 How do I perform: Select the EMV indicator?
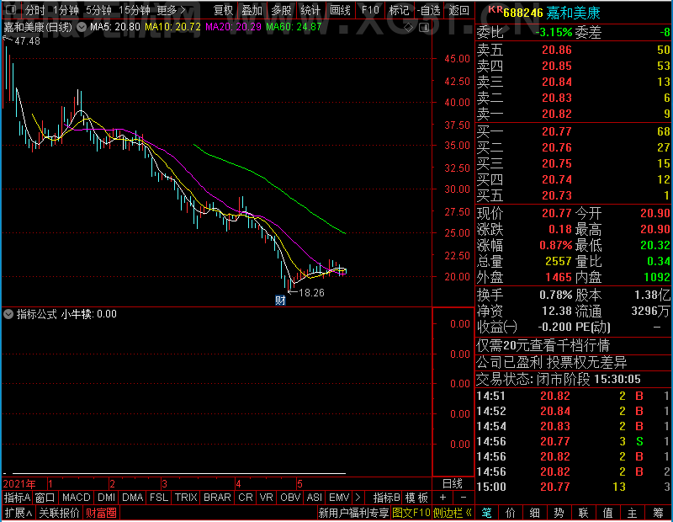click(339, 498)
